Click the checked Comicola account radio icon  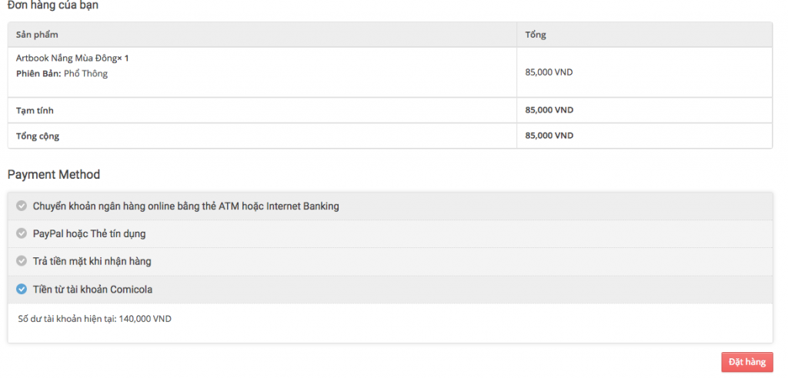[21, 290]
